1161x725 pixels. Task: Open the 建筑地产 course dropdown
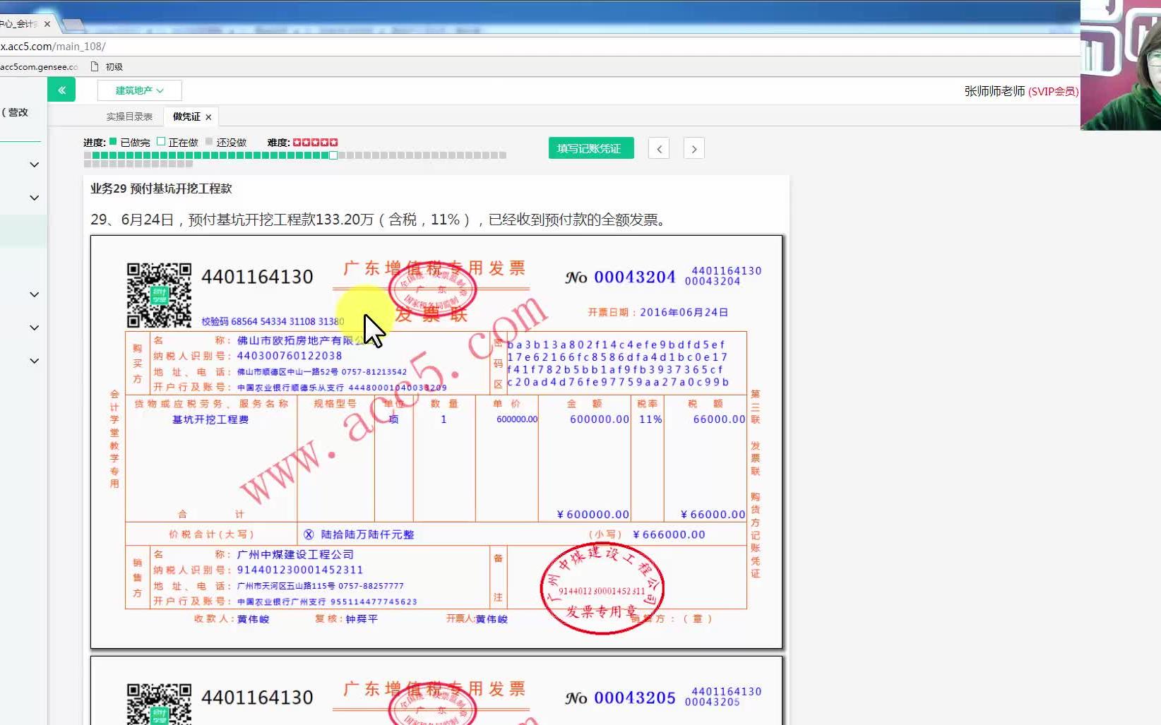click(x=138, y=90)
